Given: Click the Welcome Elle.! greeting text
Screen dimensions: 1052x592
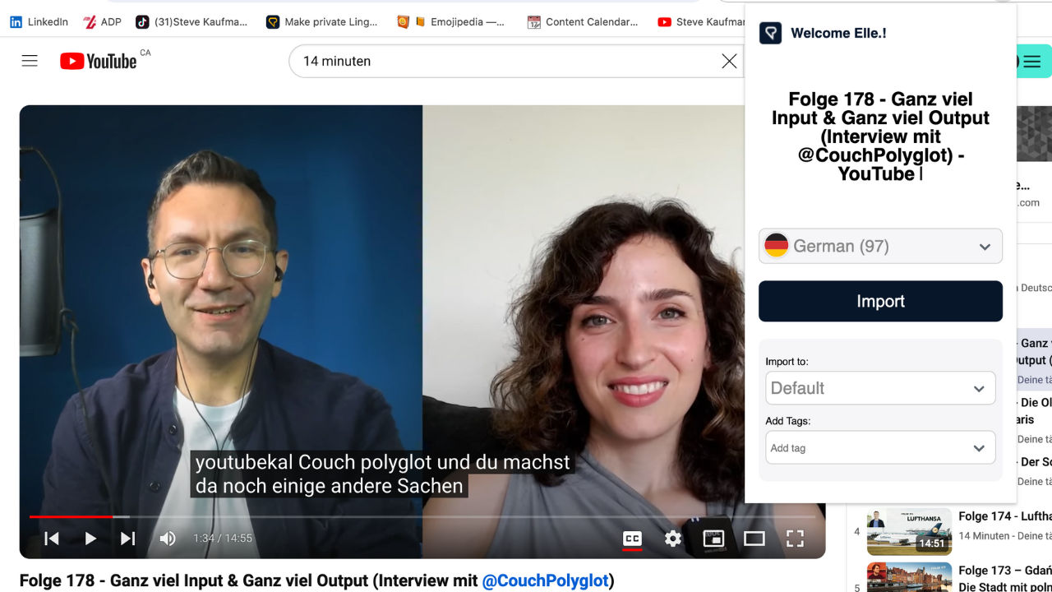Looking at the screenshot, I should 838,33.
